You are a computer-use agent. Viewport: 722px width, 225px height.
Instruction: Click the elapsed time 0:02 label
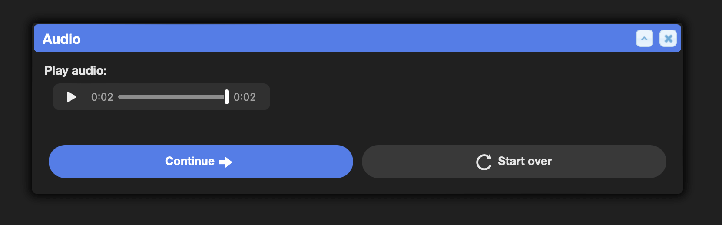[102, 97]
